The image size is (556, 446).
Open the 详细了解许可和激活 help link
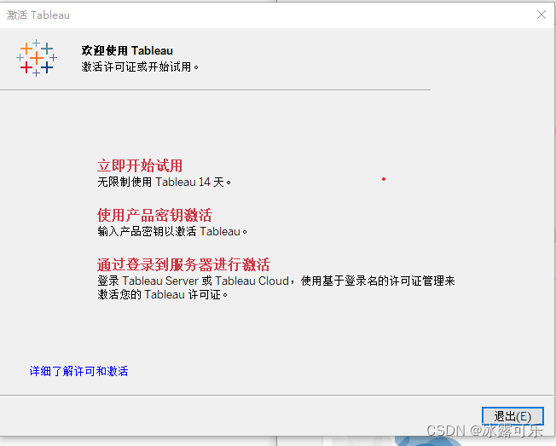click(x=78, y=371)
